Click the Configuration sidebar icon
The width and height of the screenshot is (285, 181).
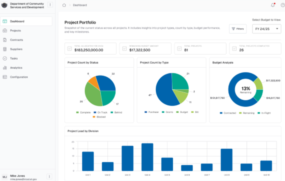[x=5, y=77]
